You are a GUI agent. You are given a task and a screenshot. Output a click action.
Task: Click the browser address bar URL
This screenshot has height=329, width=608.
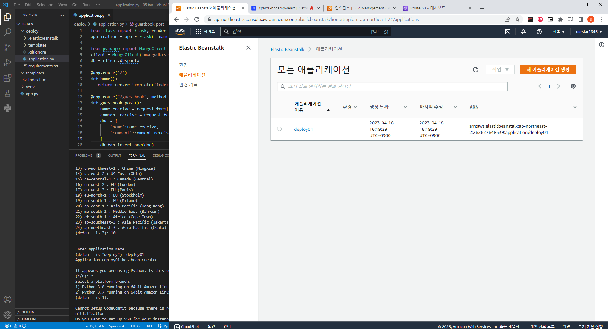pyautogui.click(x=316, y=19)
